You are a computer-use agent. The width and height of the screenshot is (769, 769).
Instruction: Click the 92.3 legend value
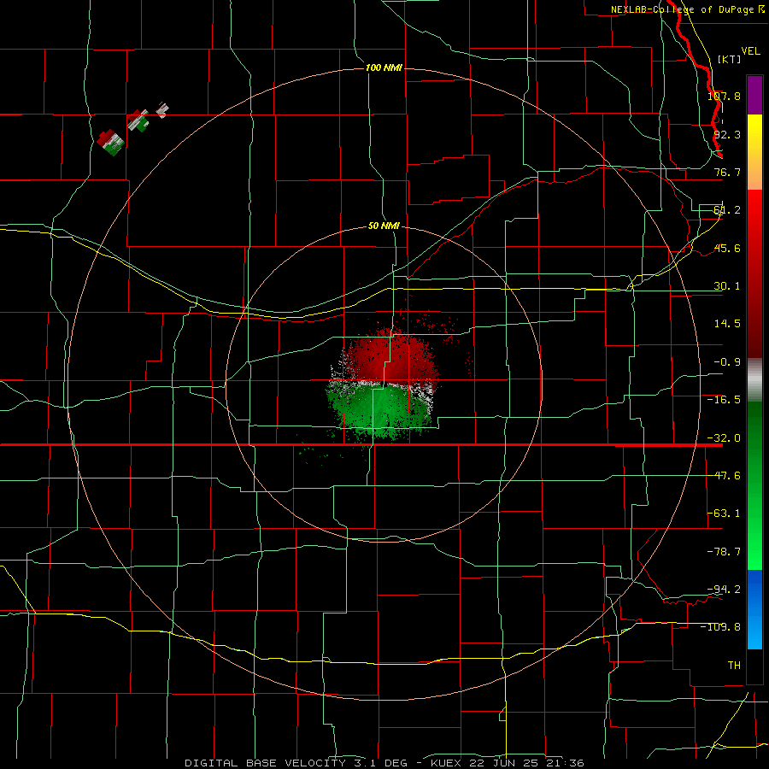tap(727, 134)
